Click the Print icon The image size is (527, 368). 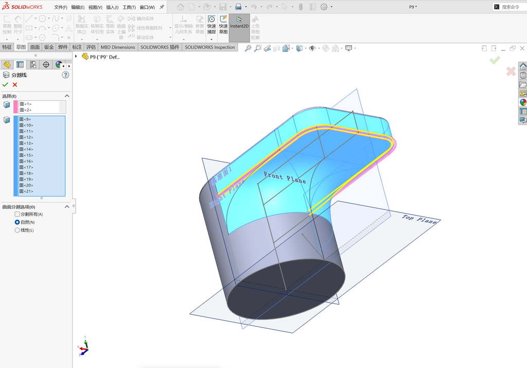click(x=238, y=7)
